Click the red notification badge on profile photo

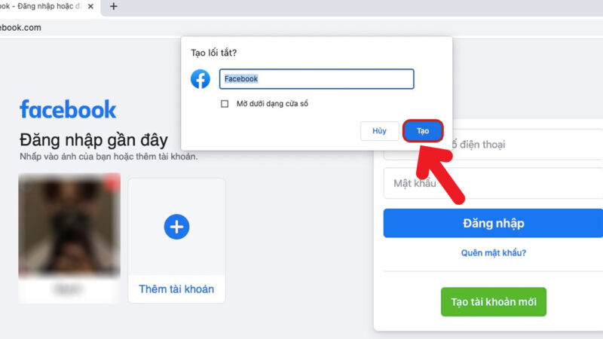[x=115, y=179]
